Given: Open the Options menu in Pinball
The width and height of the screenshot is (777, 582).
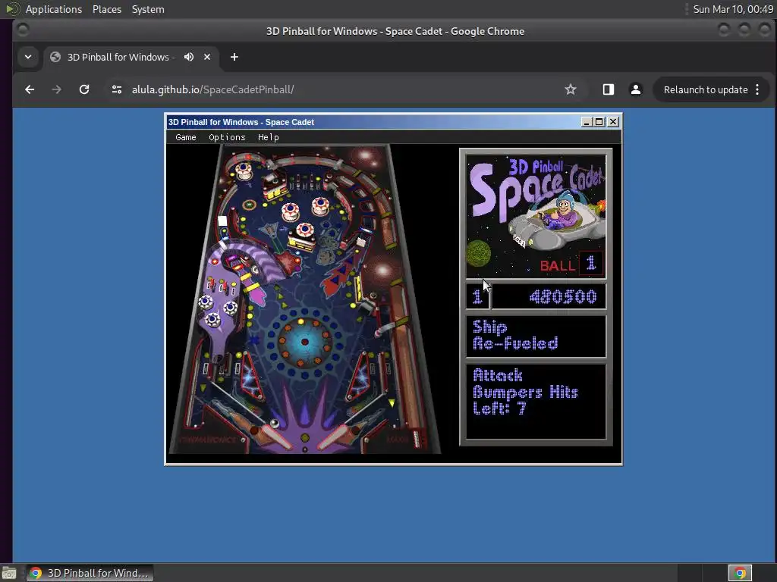Looking at the screenshot, I should (227, 138).
